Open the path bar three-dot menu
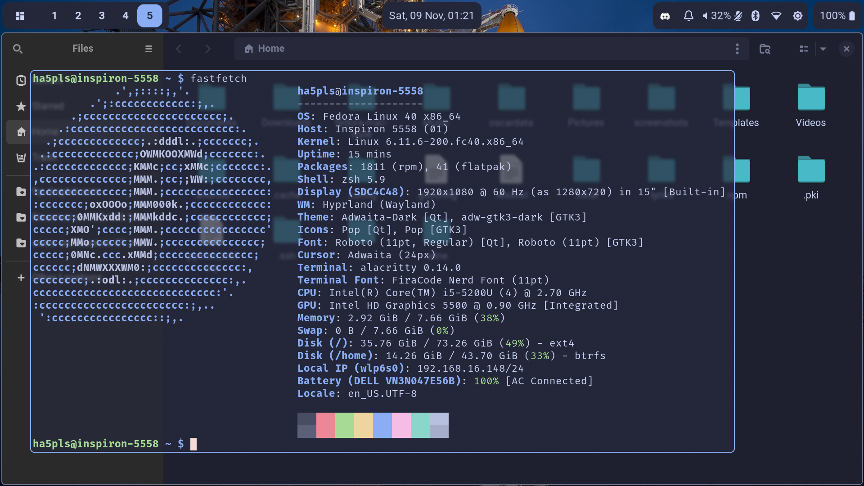Viewport: 864px width, 486px height. point(737,49)
